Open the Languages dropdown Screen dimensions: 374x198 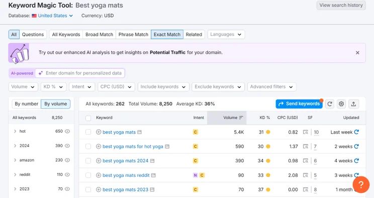tap(226, 35)
